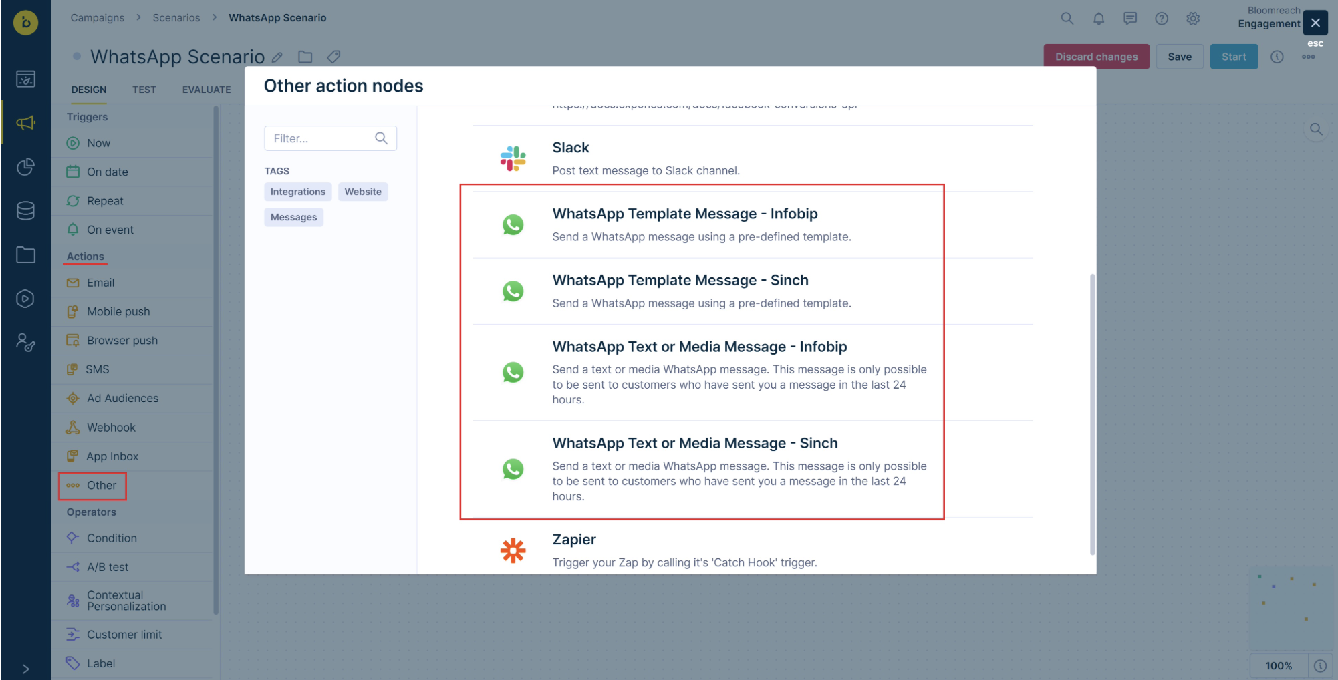Image resolution: width=1338 pixels, height=680 pixels.
Task: Open the data manager database icon
Action: tap(25, 211)
